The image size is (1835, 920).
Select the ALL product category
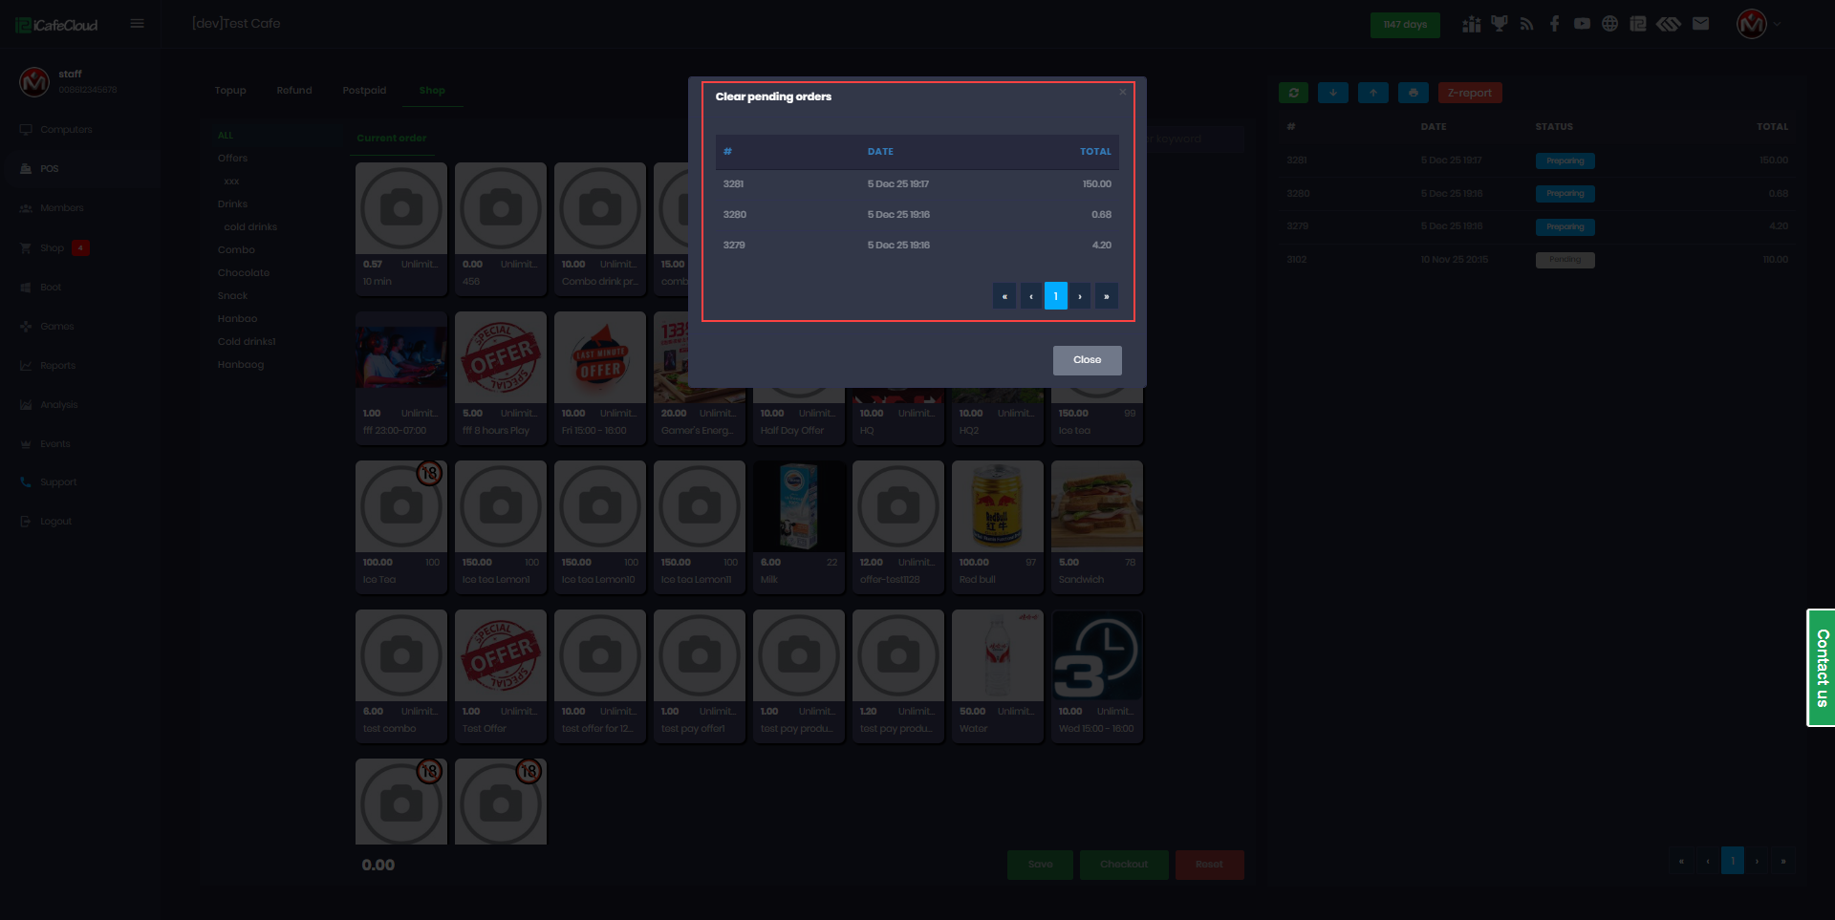pos(226,136)
